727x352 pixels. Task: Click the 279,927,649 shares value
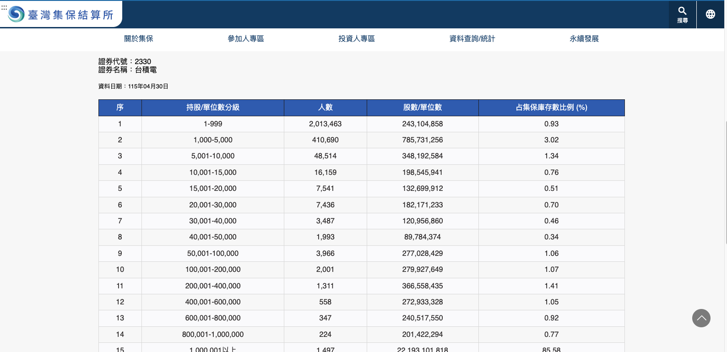coord(423,270)
